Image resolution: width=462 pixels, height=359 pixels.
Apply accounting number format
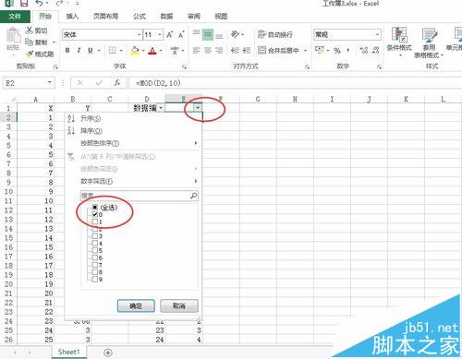[320, 50]
